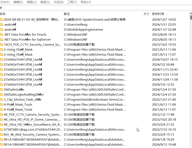Open the 搜索(S) menu
192x148 pixels.
(45, 2)
